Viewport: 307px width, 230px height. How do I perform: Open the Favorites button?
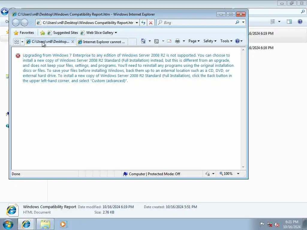[x=24, y=33]
